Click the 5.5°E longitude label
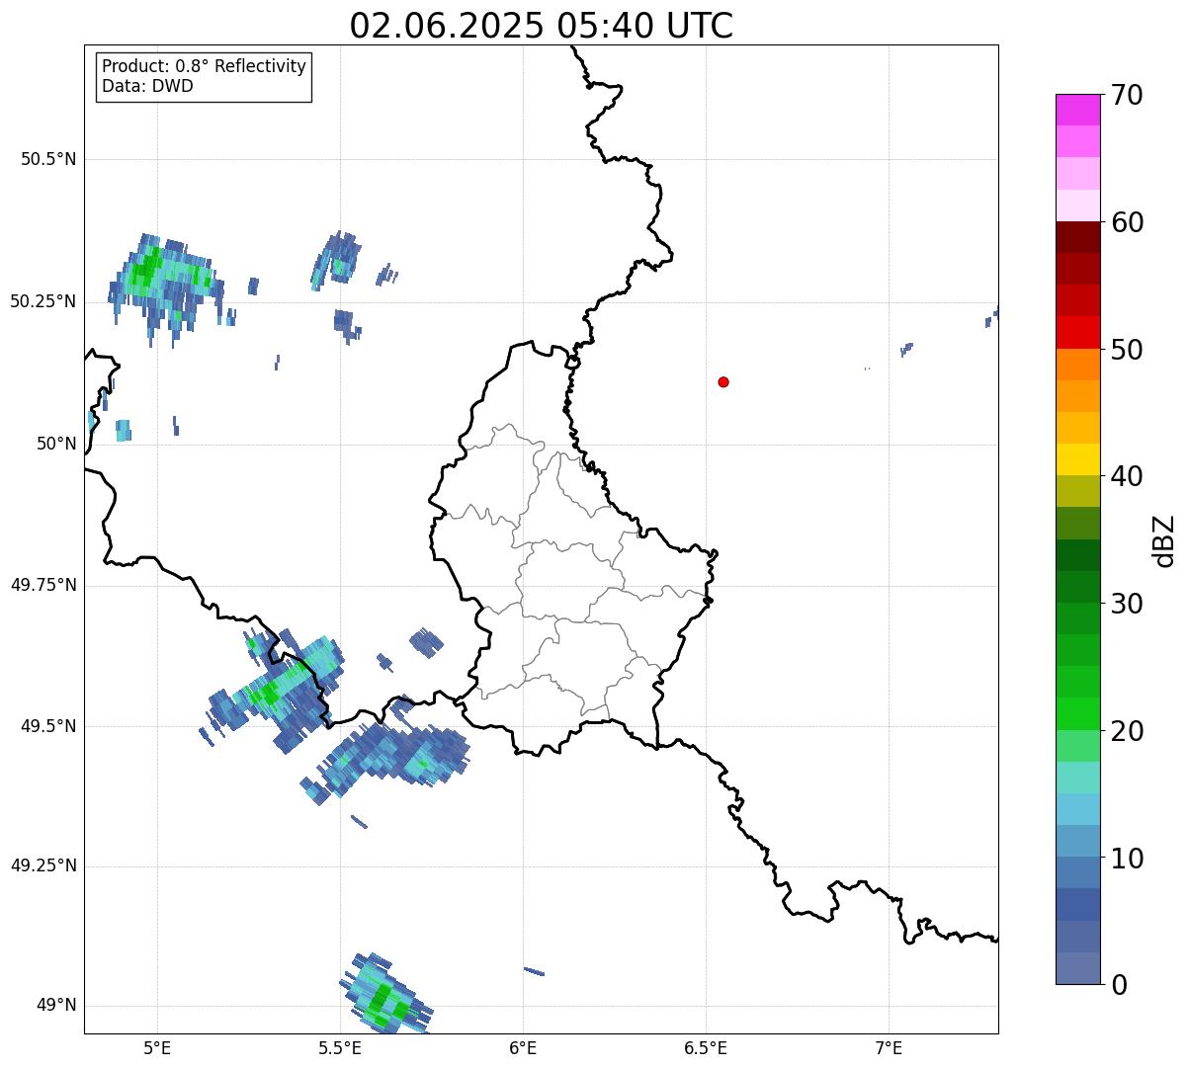 [x=340, y=1047]
